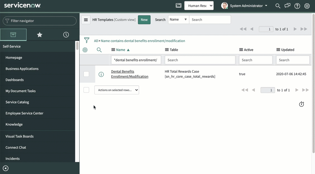Show History clock tab
315x174 pixels.
(66, 35)
